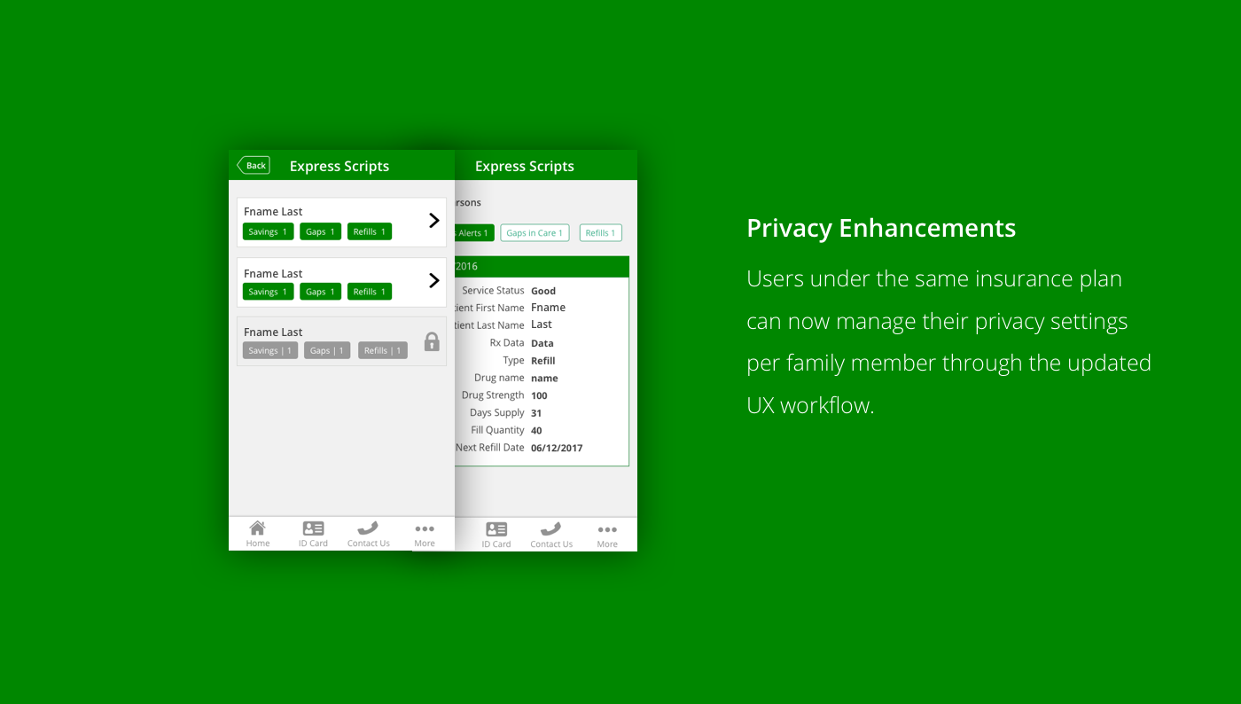This screenshot has width=1241, height=704.
Task: Select Savings 1 badge on second card
Action: pyautogui.click(x=268, y=292)
